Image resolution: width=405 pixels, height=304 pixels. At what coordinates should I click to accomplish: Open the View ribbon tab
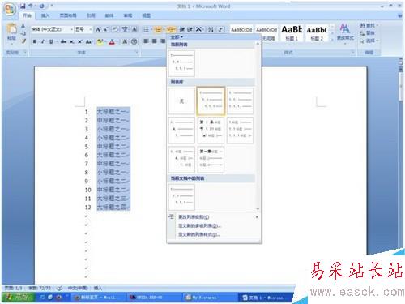[146, 15]
